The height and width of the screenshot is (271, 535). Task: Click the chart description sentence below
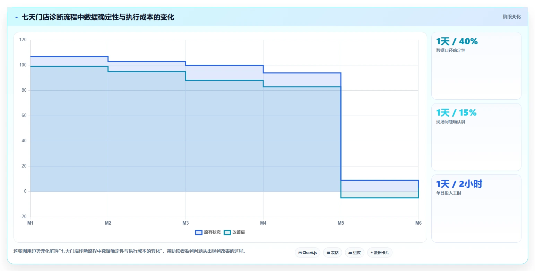pyautogui.click(x=130, y=251)
